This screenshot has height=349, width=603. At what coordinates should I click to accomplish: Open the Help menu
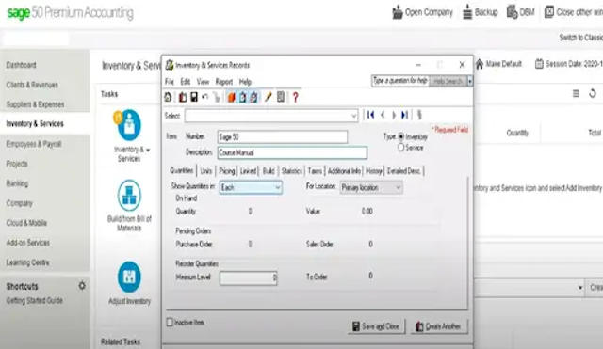tap(245, 82)
